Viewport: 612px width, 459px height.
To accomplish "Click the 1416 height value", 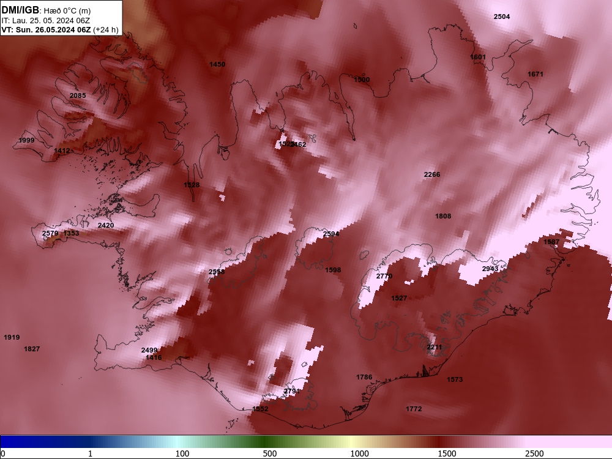I will pyautogui.click(x=154, y=357).
